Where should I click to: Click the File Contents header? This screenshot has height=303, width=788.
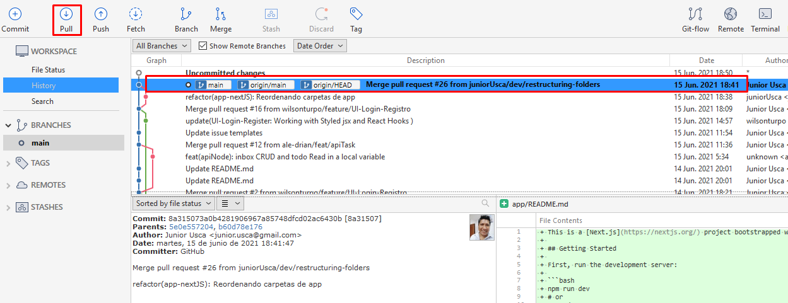(x=561, y=220)
